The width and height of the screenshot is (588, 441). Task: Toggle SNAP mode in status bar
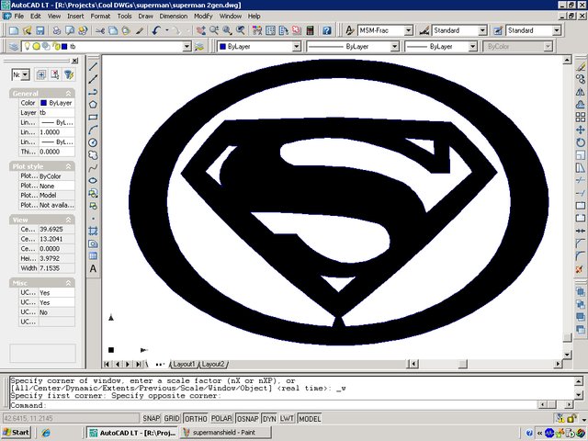click(151, 418)
